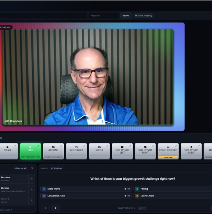Click the meeting ID input field left of Passcode
The height and width of the screenshot is (214, 212).
point(43,16)
